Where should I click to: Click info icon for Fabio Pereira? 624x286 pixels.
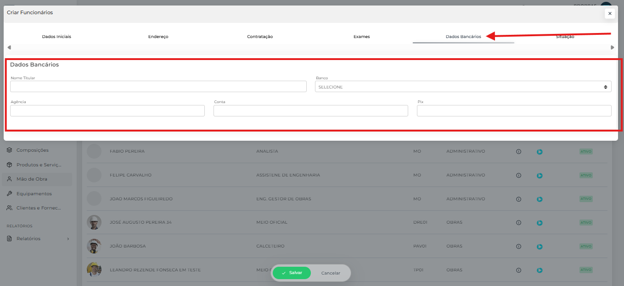click(519, 152)
